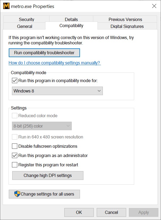
Task: Go to the Previous Versions tab
Action: point(125,19)
